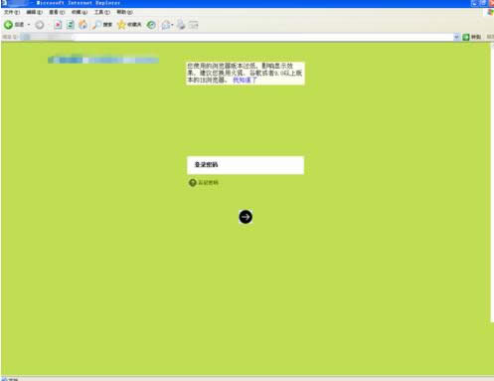Image resolution: width=494 pixels, height=381 pixels.
Task: Open the Search pane magnifier
Action: tap(96, 25)
